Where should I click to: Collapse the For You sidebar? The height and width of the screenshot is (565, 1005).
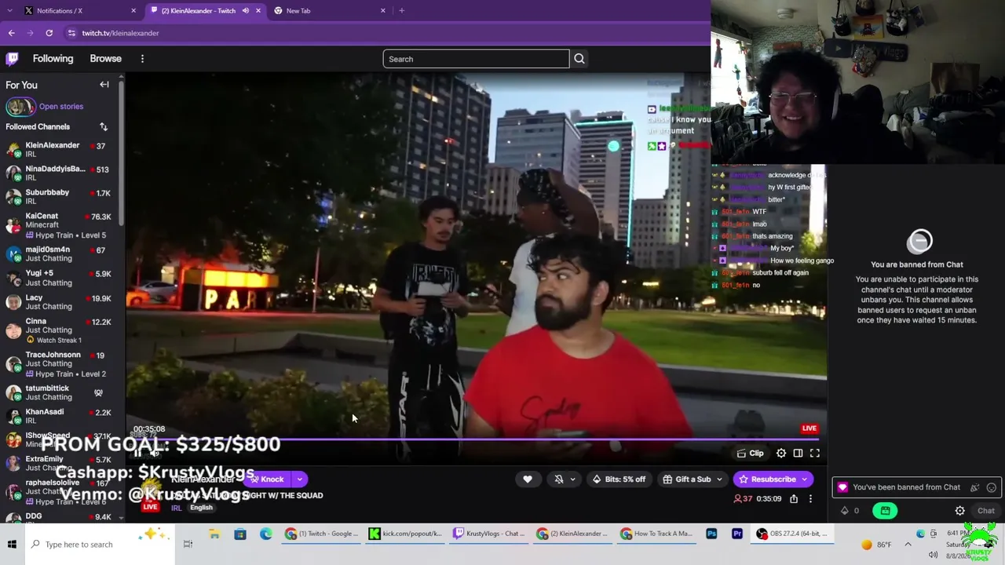104,85
